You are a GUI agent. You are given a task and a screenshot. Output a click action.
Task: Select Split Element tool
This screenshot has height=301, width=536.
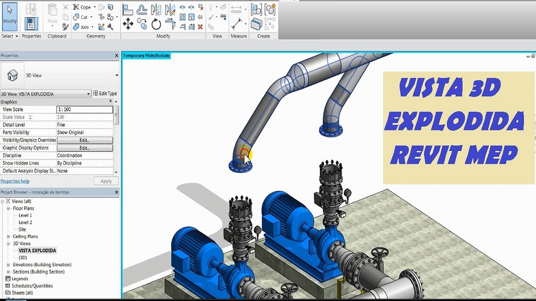point(183,7)
